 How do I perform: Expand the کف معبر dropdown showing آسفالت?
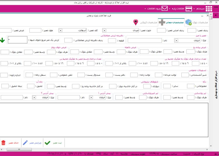pos(61,30)
